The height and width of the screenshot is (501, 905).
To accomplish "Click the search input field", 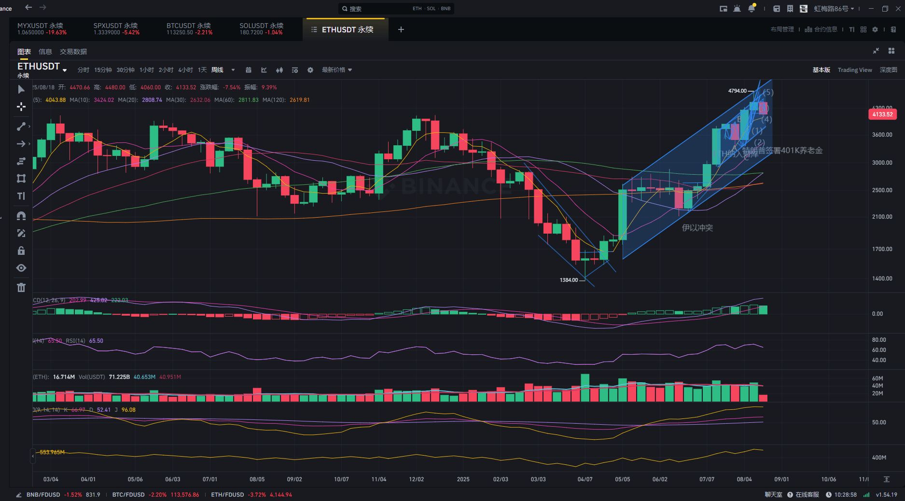I will pyautogui.click(x=396, y=9).
